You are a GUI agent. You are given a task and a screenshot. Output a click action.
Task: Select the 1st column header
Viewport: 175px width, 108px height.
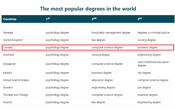coord(48,19)
